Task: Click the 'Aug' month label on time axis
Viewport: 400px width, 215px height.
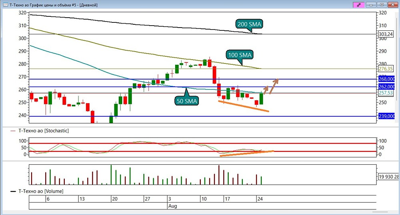Action: click(172, 206)
